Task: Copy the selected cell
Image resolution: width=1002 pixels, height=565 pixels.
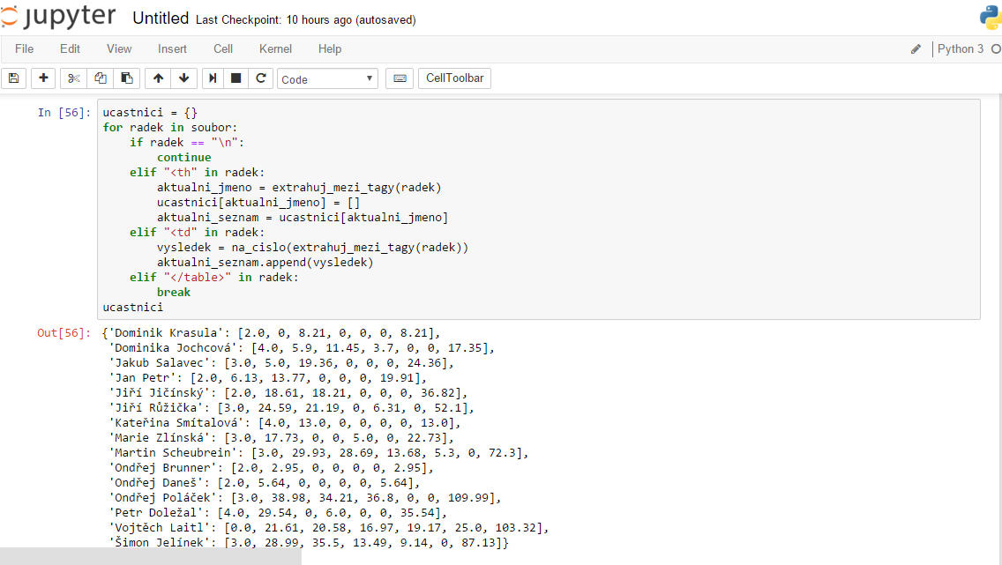Action: point(101,78)
